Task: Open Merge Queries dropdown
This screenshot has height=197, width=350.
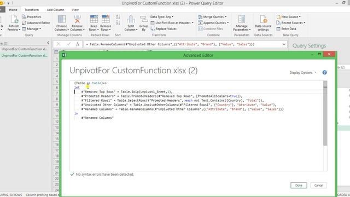Action: pyautogui.click(x=212, y=17)
